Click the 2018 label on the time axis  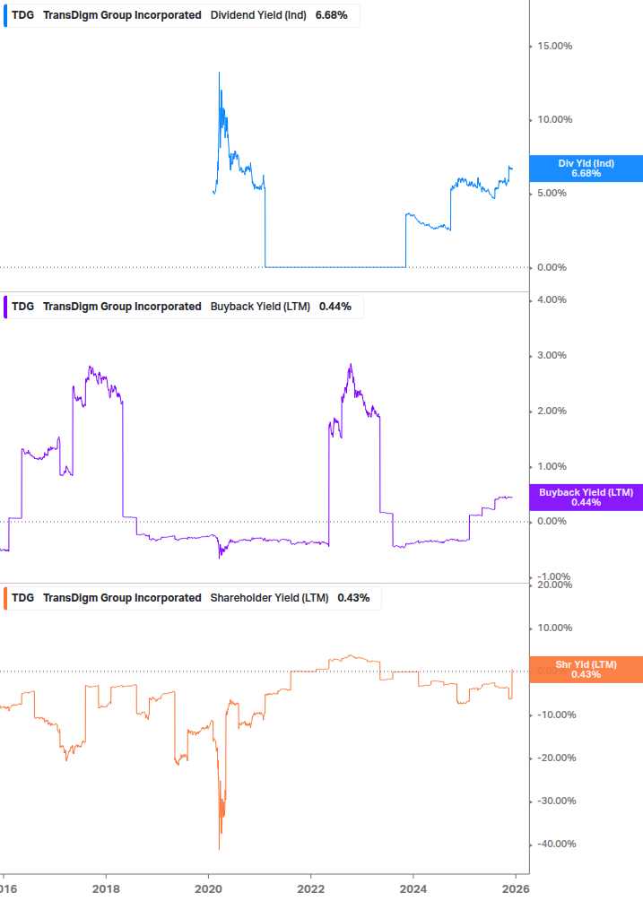click(x=106, y=889)
